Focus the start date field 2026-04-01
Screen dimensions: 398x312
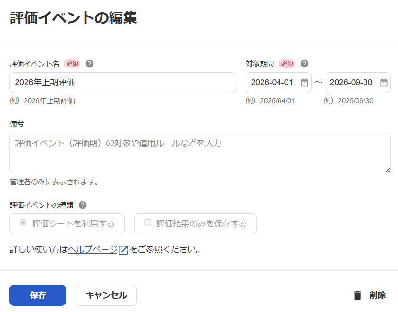click(x=279, y=82)
